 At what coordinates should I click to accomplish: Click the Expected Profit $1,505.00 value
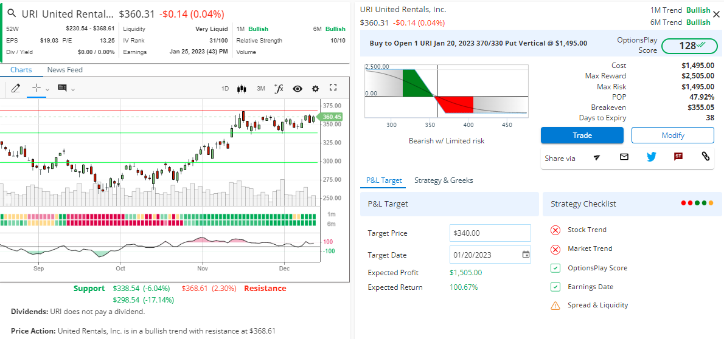465,273
